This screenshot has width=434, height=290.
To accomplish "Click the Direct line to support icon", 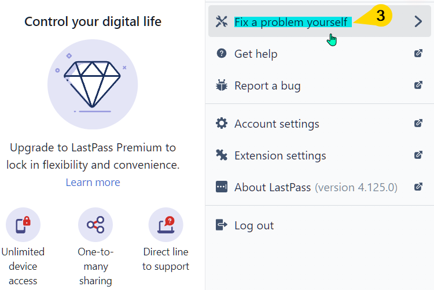I will click(x=166, y=225).
